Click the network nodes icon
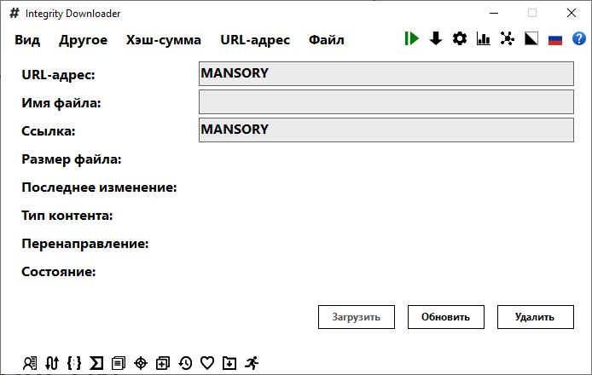 [508, 38]
